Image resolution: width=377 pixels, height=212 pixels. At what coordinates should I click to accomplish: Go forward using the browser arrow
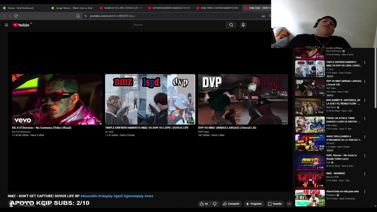[x=10, y=16]
